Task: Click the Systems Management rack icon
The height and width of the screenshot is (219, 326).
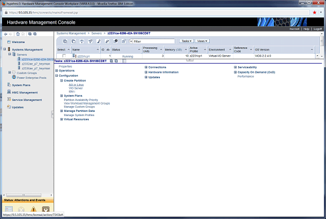Action: click(9, 49)
